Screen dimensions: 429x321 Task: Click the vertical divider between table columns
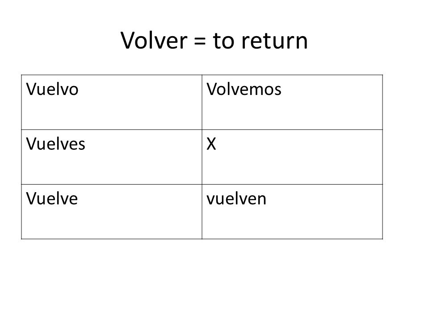(x=202, y=157)
